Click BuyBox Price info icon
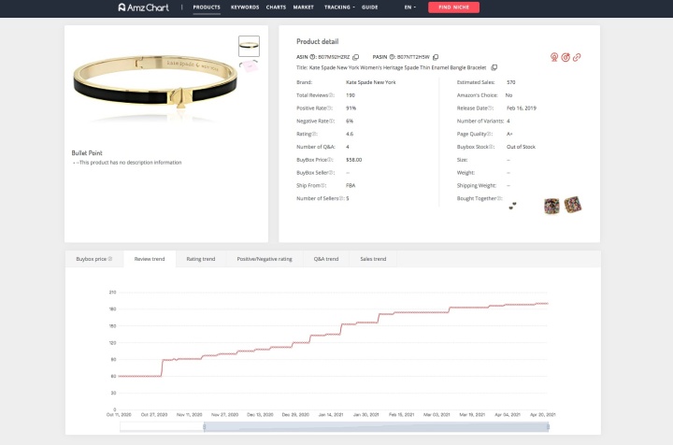The width and height of the screenshot is (673, 445). (331, 160)
